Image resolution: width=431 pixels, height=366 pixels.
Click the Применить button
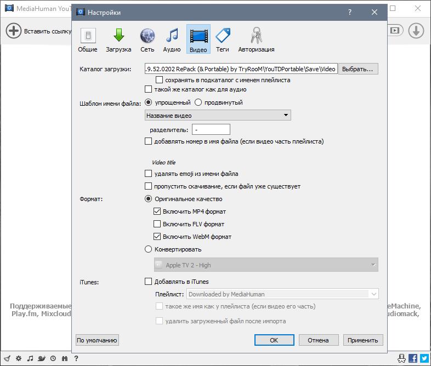363,340
